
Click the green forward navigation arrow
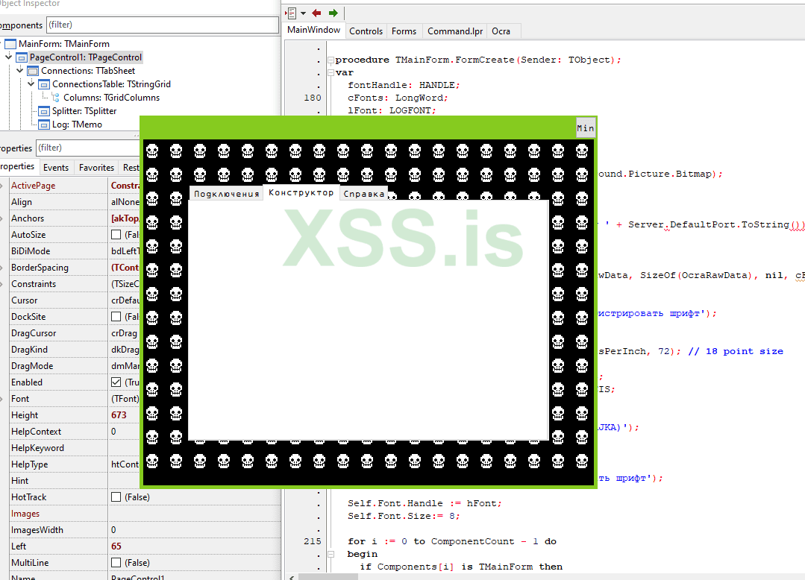(x=333, y=13)
